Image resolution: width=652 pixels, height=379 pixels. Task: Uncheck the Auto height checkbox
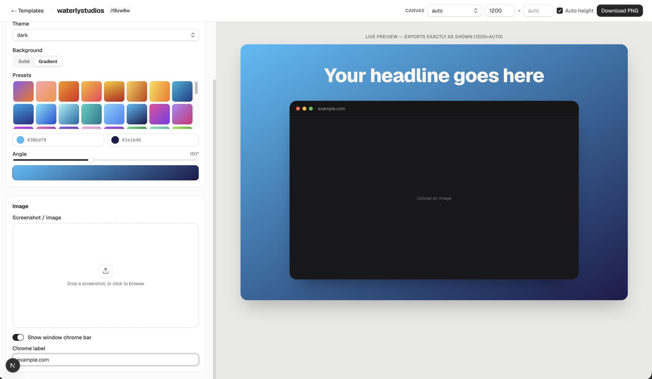pos(559,11)
